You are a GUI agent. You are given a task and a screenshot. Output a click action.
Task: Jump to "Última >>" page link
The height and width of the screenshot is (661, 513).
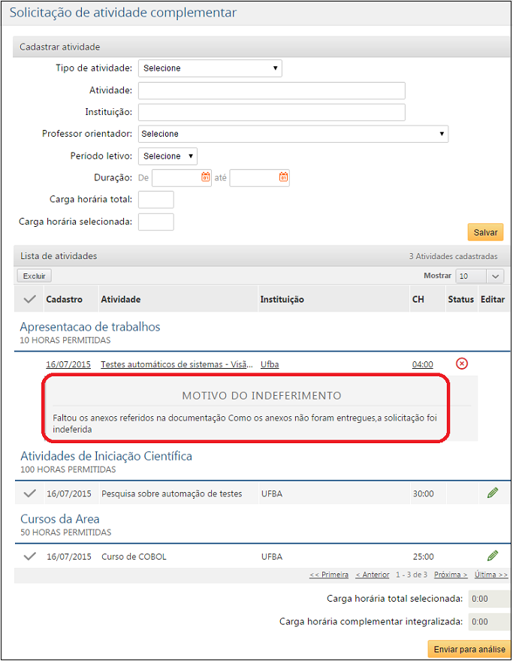click(490, 574)
